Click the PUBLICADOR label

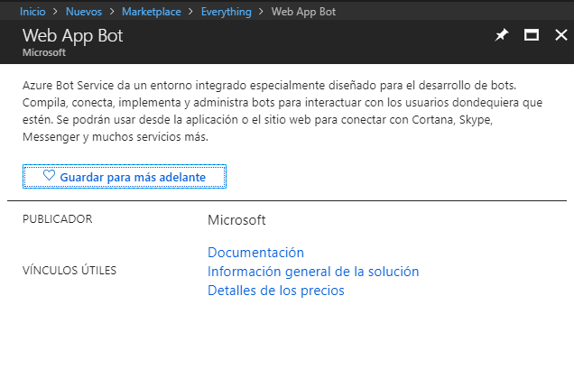click(58, 219)
